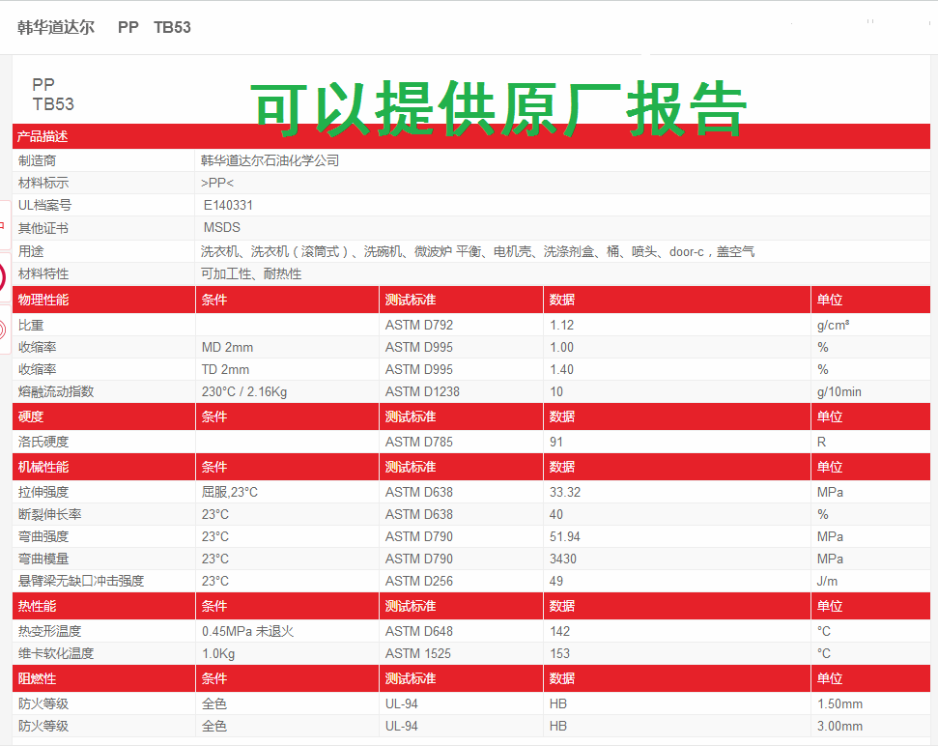The width and height of the screenshot is (938, 746).
Task: Click ASTM D256 test standard
Action: click(x=418, y=581)
